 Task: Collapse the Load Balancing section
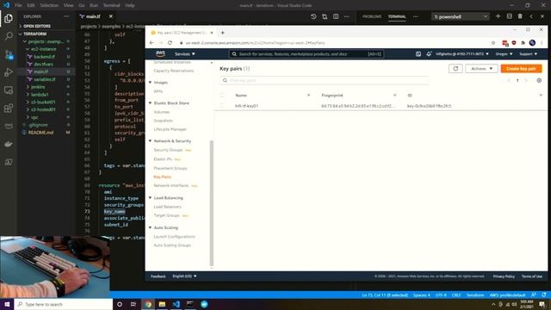(x=151, y=198)
